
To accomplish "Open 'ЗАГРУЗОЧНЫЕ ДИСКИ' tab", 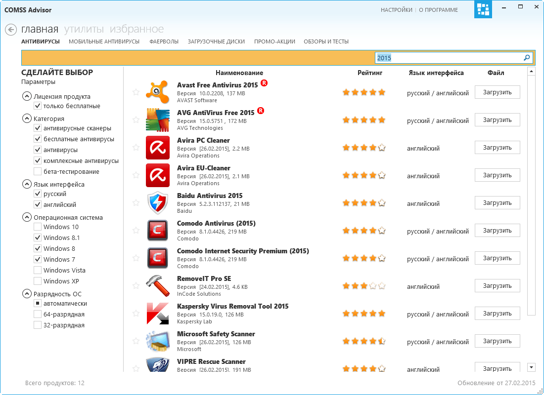I will point(216,41).
